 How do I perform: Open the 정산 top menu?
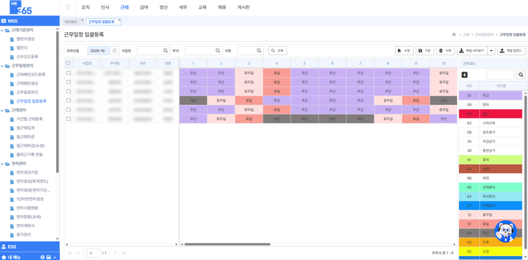(163, 8)
